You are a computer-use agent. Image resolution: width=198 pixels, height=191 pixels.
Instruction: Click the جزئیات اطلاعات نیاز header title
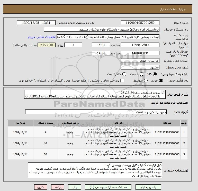click(173, 9)
